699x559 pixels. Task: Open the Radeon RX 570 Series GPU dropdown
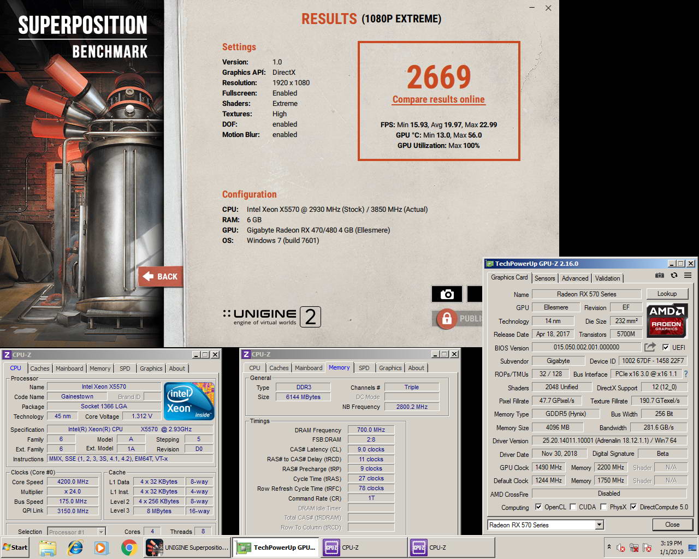coord(599,525)
